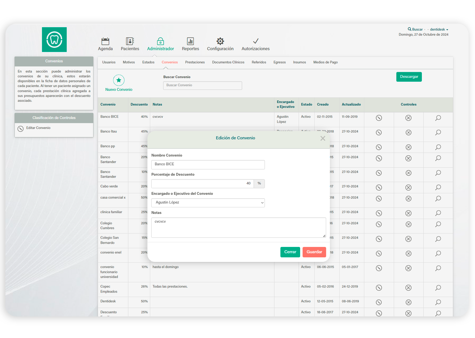Focus the Porcentaje de Descuento field
Screen dimensions: 475x338
click(202, 183)
